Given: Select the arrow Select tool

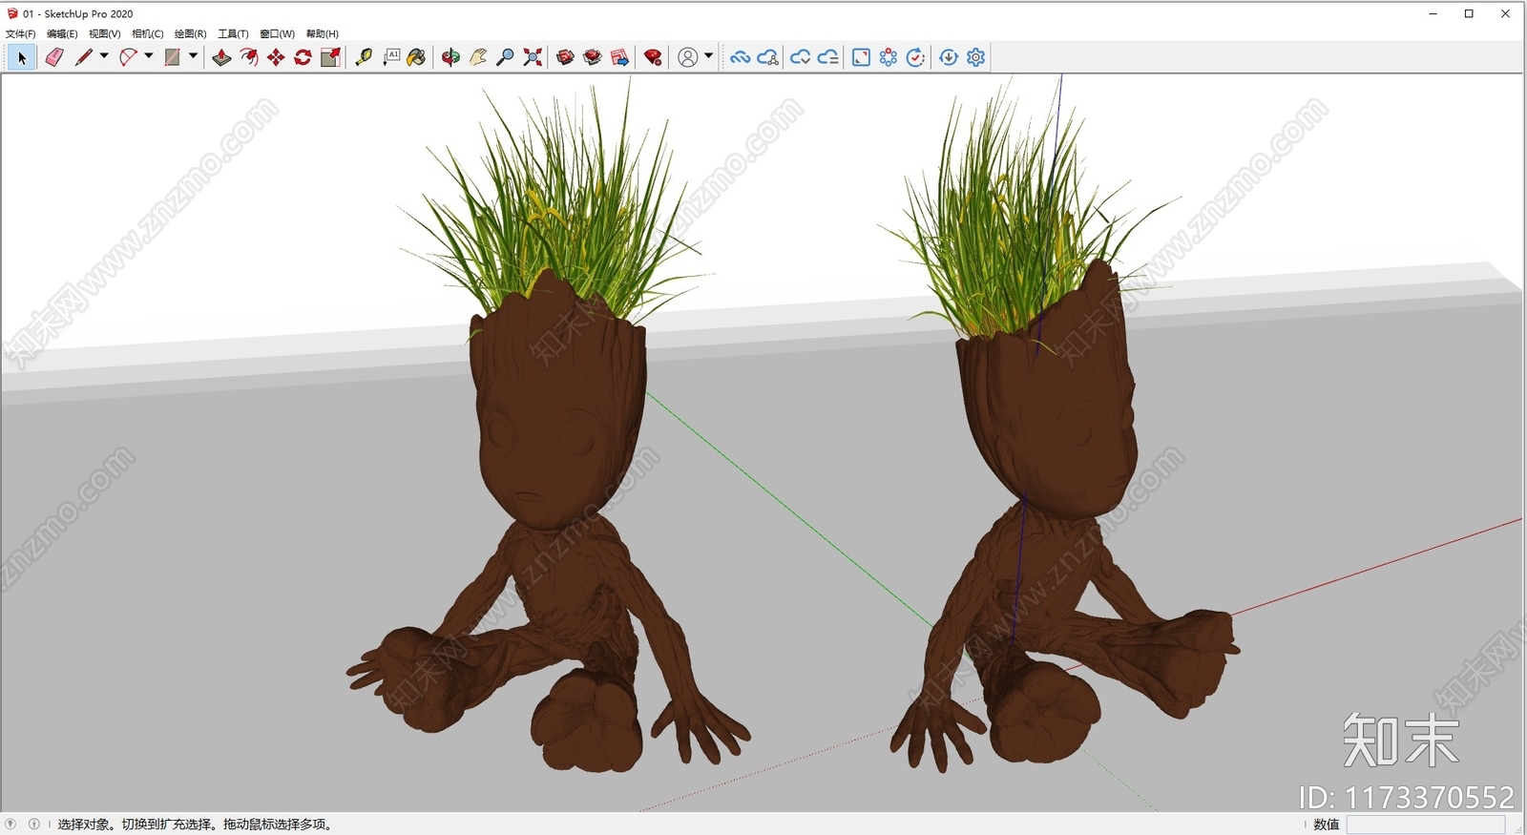Looking at the screenshot, I should click(x=22, y=58).
